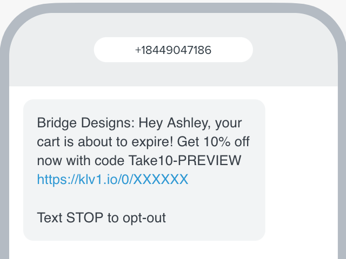The width and height of the screenshot is (346, 259).
Task: Open the klv1.io shortened link
Action: [112, 180]
